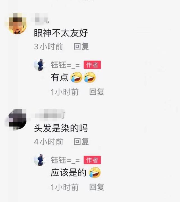Reply to the author's 应该是的 comment
Image resolution: width=180 pixels, height=202 pixels.
[x=97, y=187]
